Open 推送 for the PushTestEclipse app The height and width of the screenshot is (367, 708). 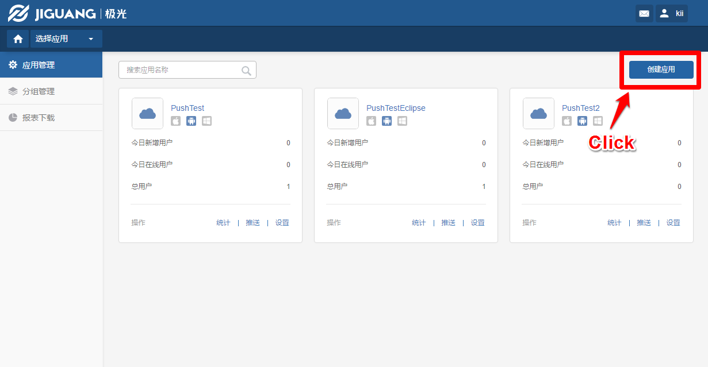tap(449, 223)
